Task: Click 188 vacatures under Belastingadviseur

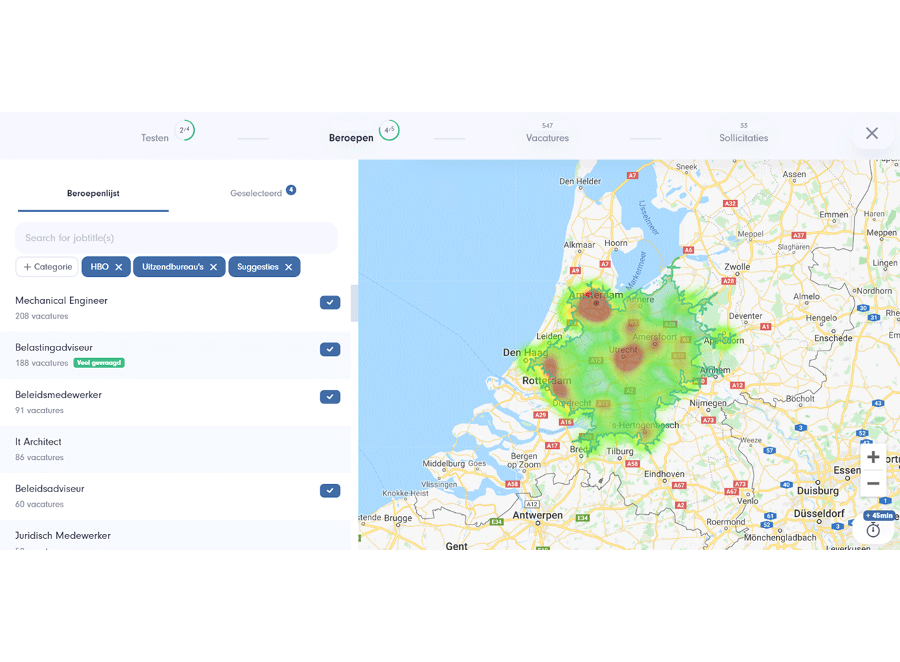Action: tap(42, 363)
